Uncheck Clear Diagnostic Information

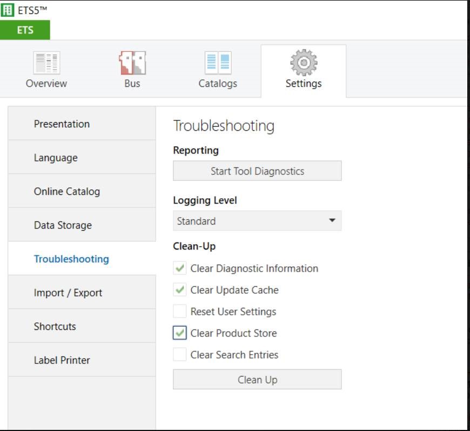(180, 268)
